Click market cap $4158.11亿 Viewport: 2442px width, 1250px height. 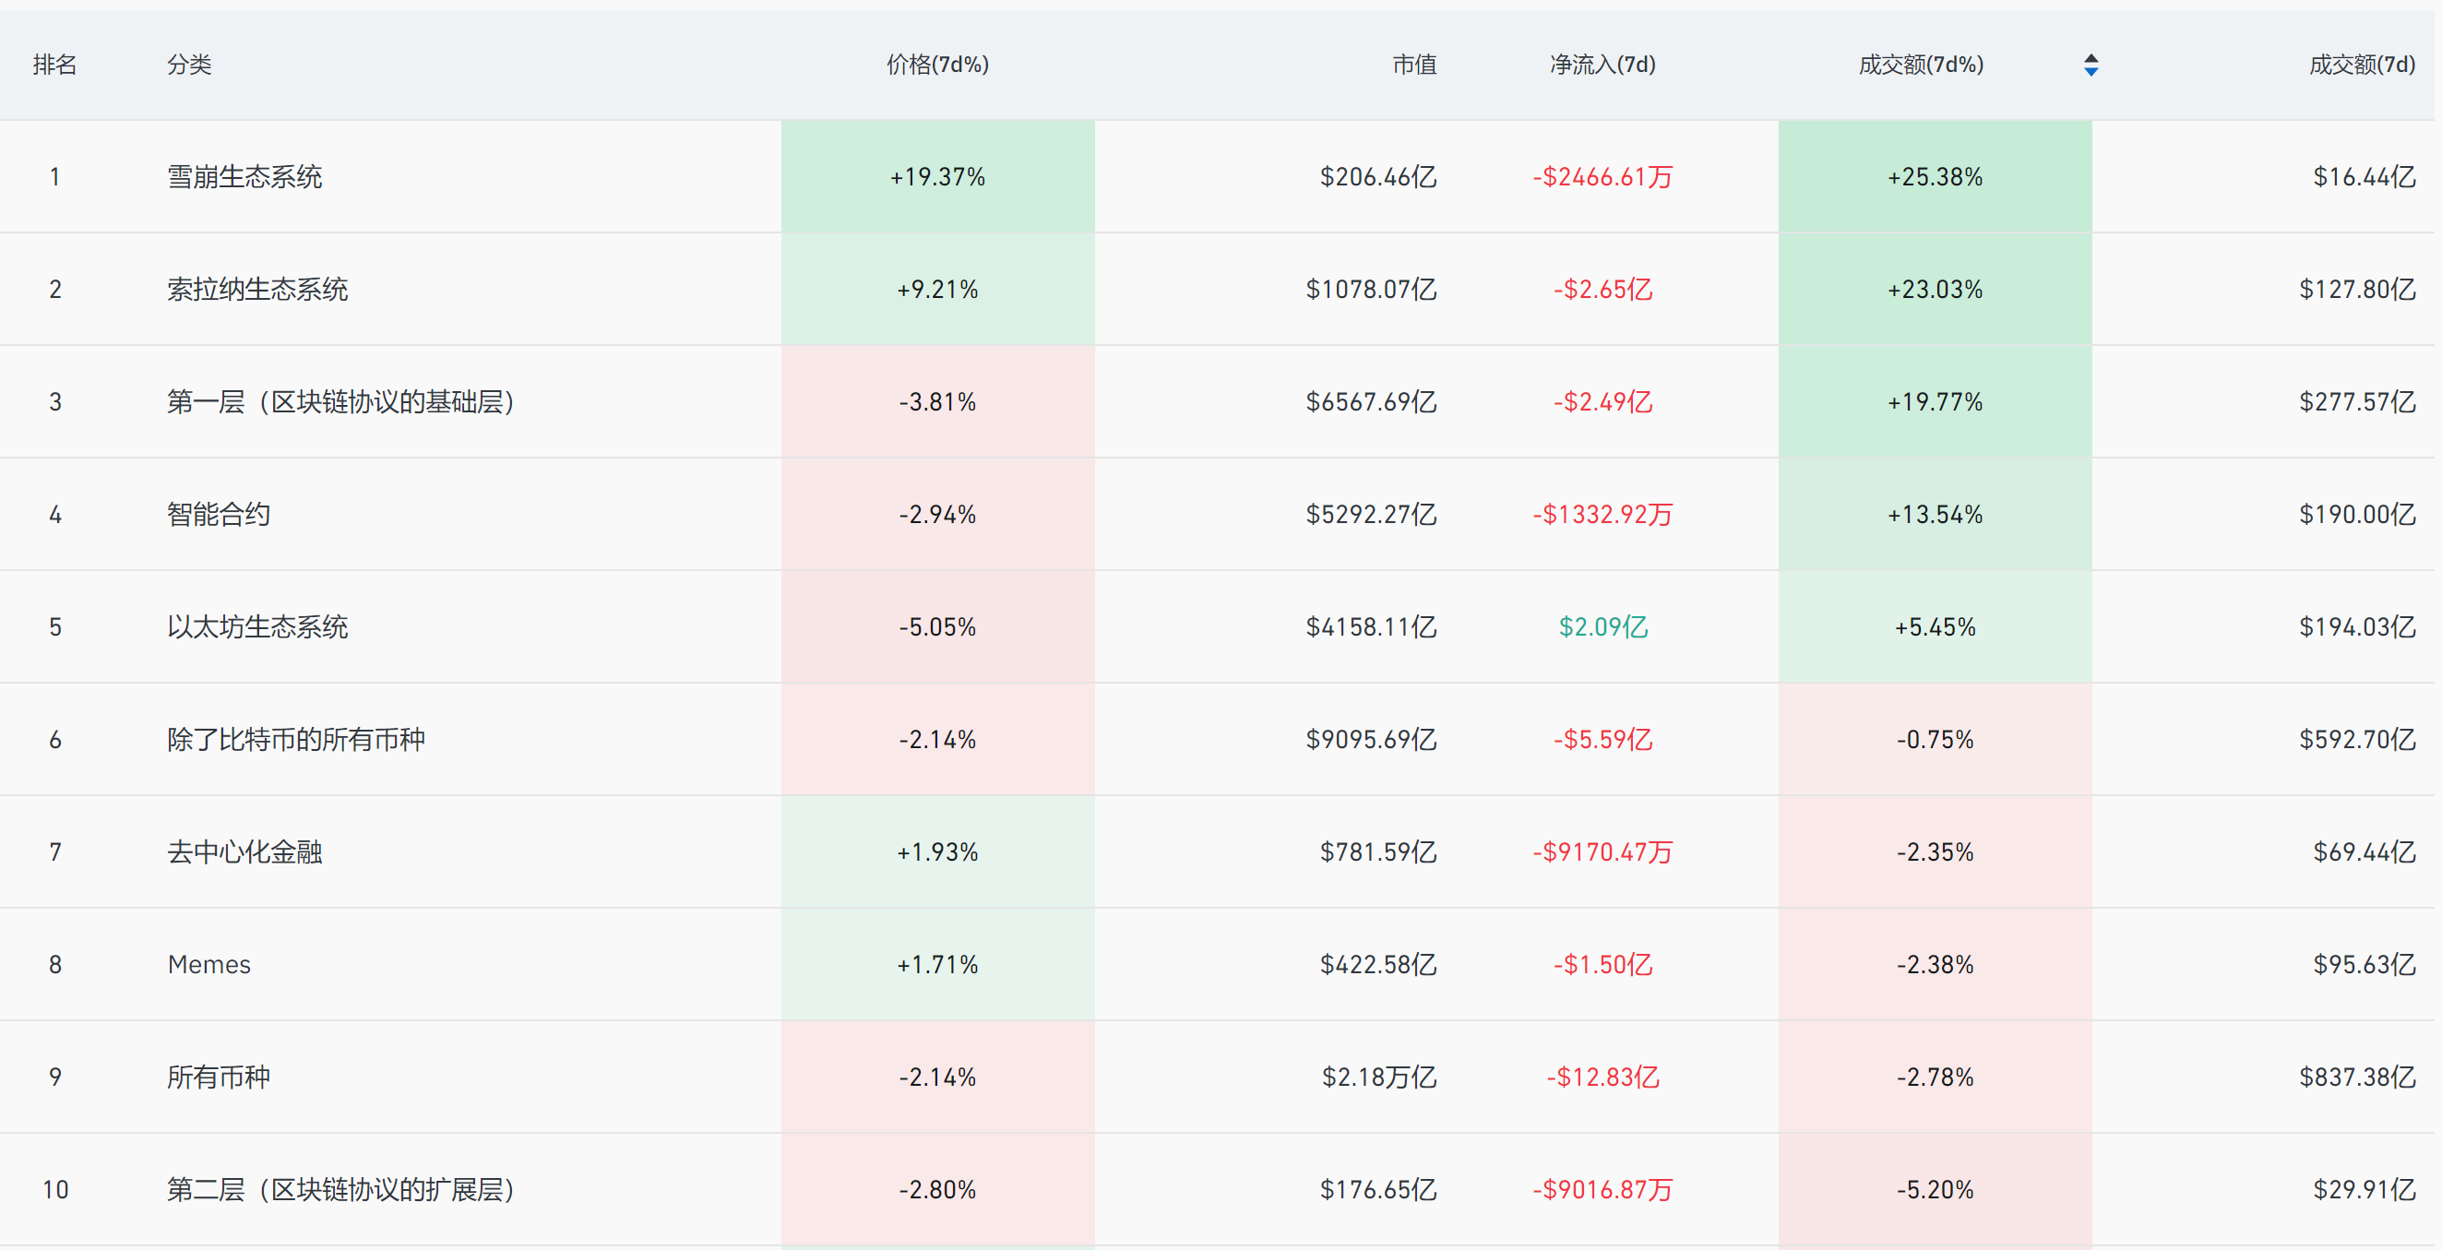pos(1371,626)
